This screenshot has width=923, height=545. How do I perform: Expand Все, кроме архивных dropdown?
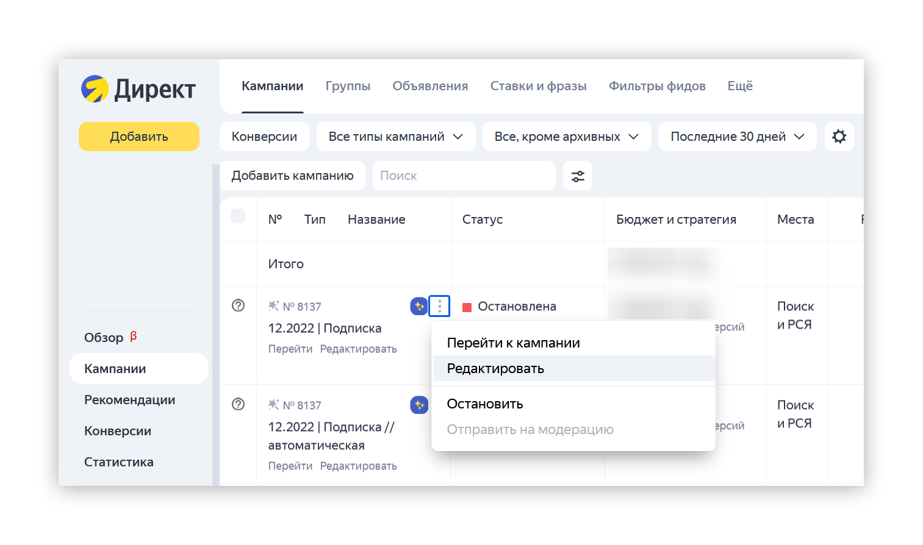coord(567,137)
